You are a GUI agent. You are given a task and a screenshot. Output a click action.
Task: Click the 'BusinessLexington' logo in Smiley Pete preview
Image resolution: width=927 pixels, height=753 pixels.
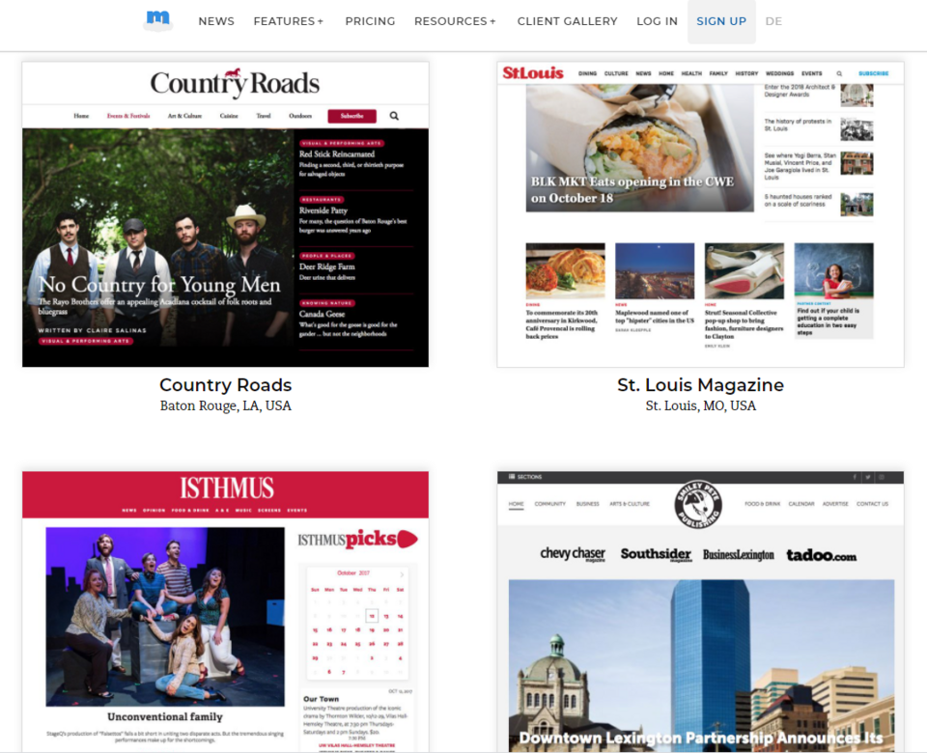[739, 554]
